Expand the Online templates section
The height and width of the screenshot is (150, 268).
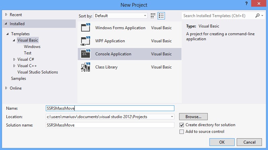point(6,88)
